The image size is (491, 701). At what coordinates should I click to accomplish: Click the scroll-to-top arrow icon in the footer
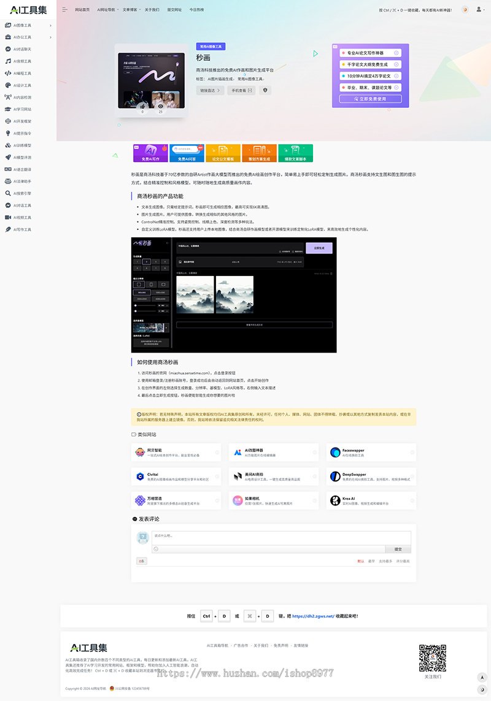point(482,677)
